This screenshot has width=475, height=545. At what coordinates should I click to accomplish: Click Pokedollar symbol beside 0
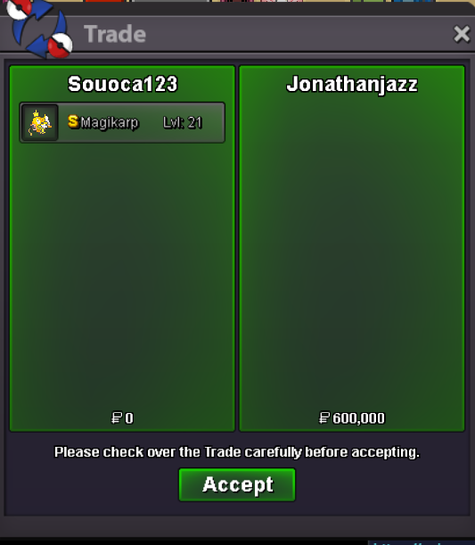coord(117,418)
